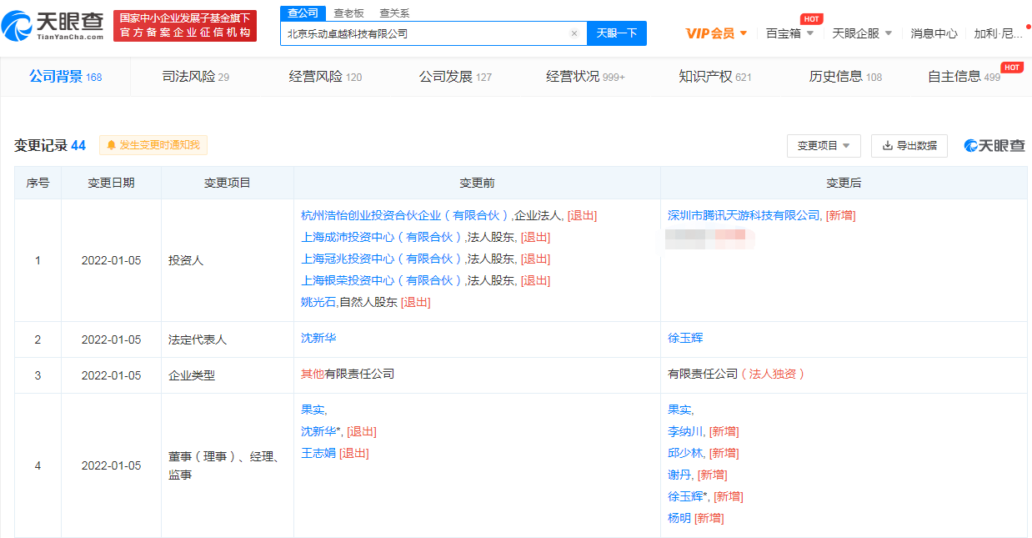This screenshot has width=1032, height=538.
Task: Open 徐玉辉* in 董事 row
Action: [x=688, y=496]
